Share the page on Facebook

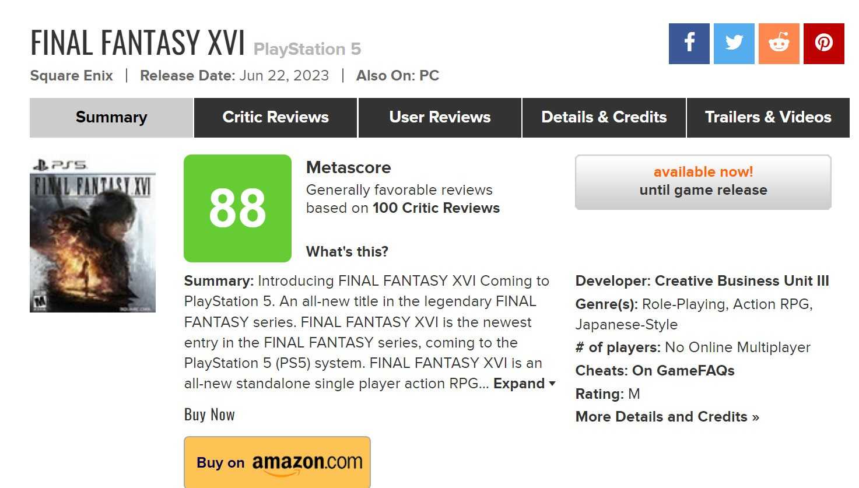click(x=689, y=44)
